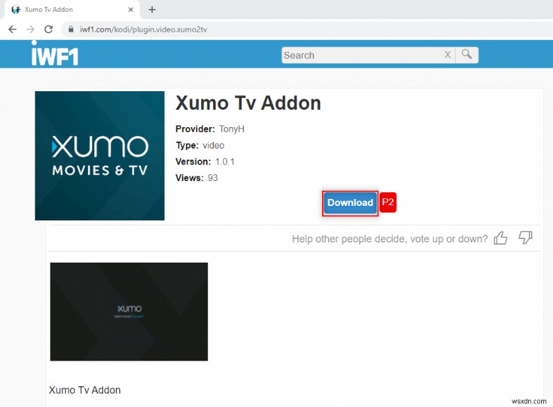Open a new browser tab
This screenshot has width=553, height=407.
151,10
